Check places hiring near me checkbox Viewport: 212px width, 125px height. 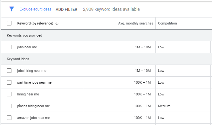point(9,106)
